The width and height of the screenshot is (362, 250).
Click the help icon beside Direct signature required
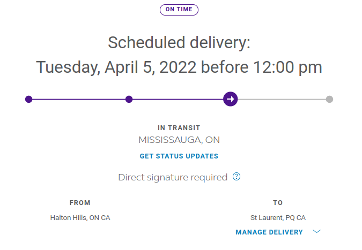tap(237, 177)
